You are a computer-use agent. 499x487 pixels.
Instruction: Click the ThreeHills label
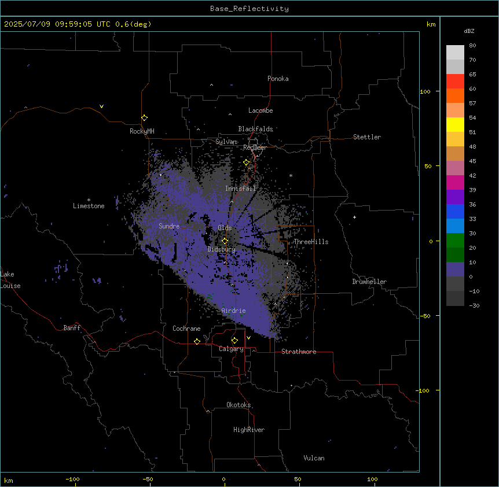coord(311,242)
